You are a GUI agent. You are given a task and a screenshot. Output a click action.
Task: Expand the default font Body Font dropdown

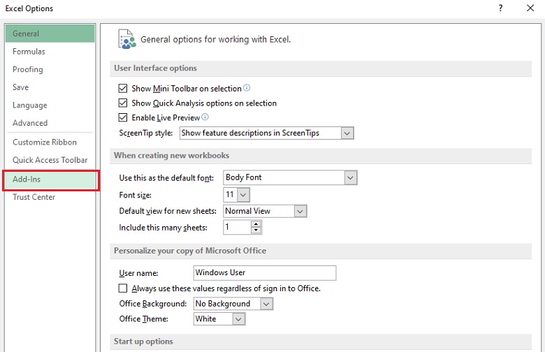350,177
